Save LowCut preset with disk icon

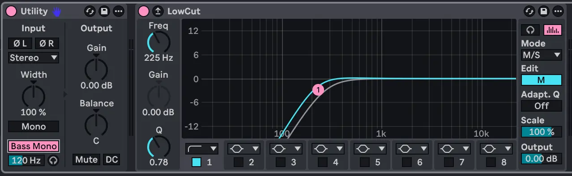tap(544, 11)
